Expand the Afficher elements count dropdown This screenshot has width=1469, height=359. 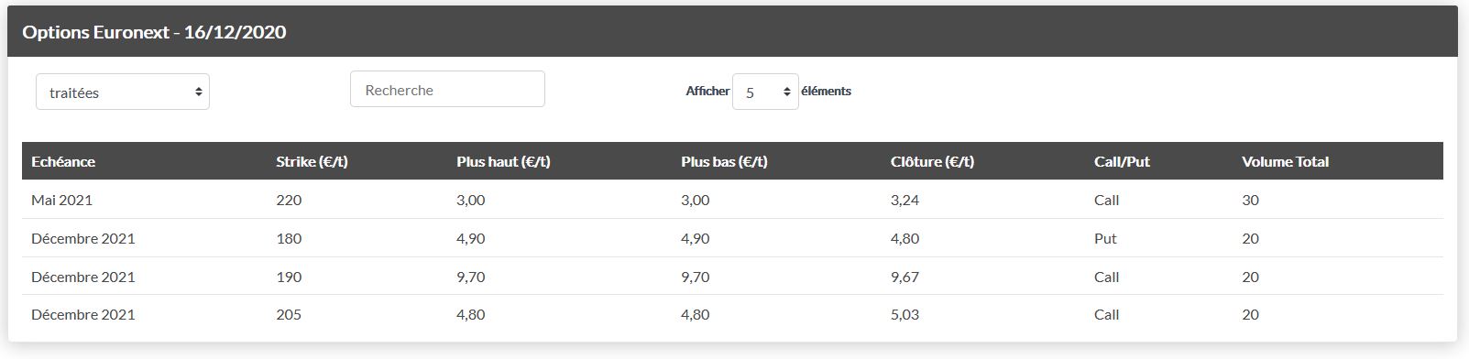coord(765,92)
